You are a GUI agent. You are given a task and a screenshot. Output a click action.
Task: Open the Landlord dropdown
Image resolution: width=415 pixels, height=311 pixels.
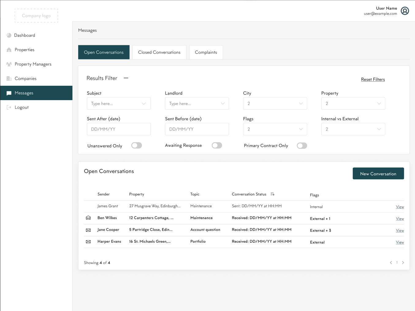(x=197, y=103)
